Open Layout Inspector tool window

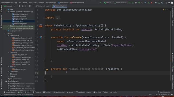(164, 92)
